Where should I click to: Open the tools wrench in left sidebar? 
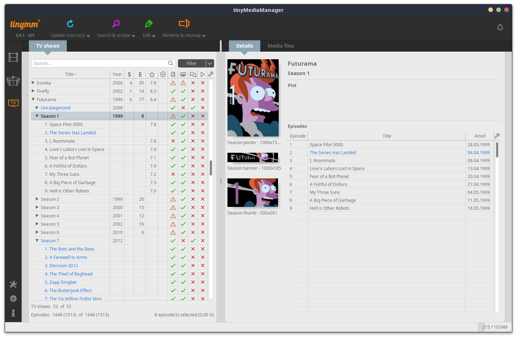[13, 285]
